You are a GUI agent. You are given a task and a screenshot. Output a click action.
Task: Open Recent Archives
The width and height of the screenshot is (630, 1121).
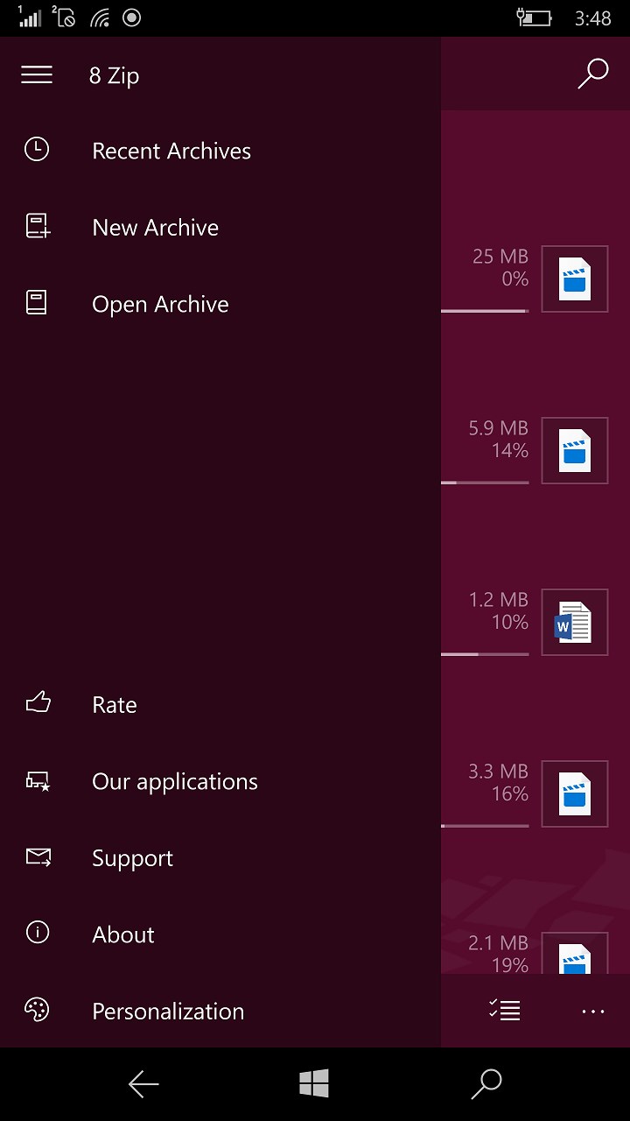pos(171,151)
